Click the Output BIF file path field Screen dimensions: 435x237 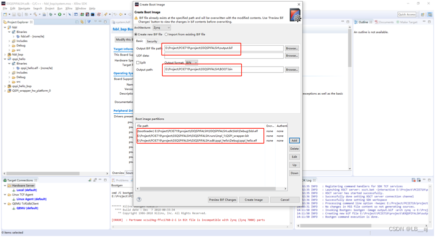point(224,48)
